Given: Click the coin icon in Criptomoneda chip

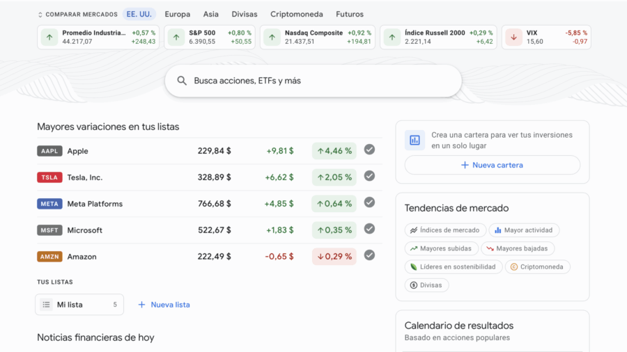Looking at the screenshot, I should (x=514, y=266).
